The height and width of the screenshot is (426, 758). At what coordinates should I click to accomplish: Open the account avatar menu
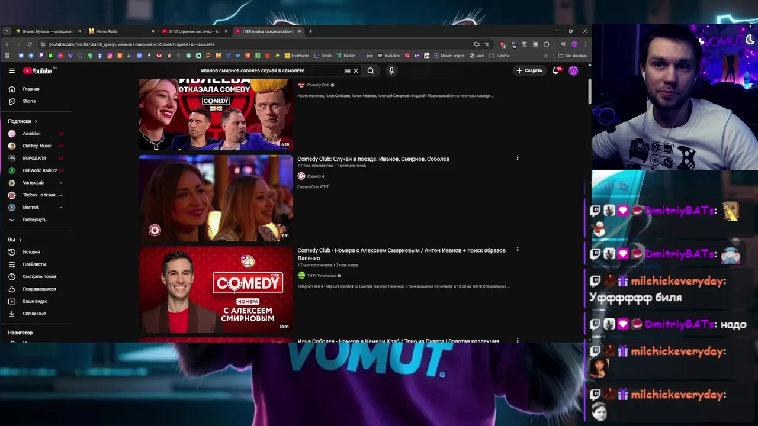(x=573, y=70)
